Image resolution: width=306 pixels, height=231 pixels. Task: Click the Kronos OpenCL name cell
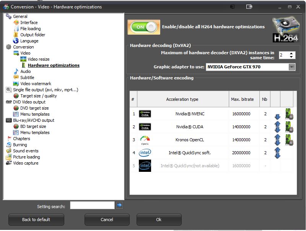point(190,140)
